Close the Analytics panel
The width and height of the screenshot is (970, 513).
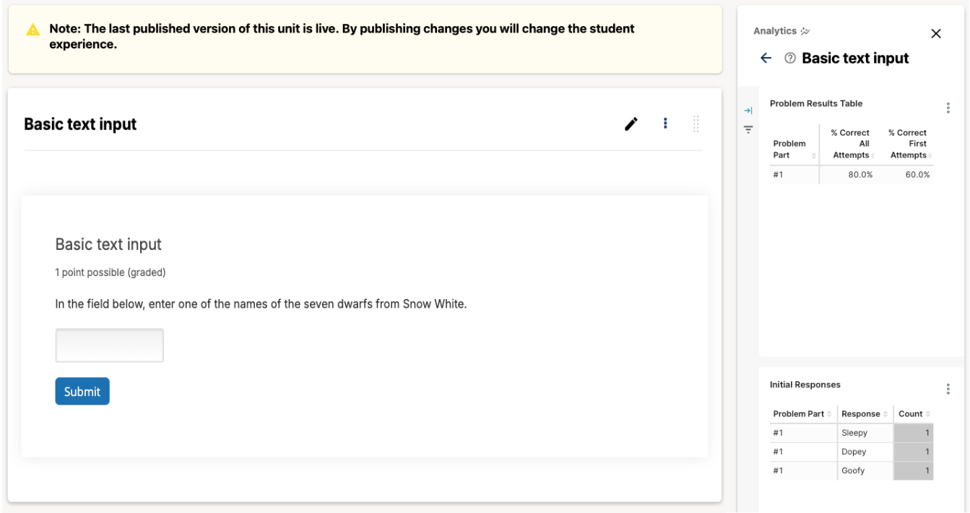click(936, 34)
